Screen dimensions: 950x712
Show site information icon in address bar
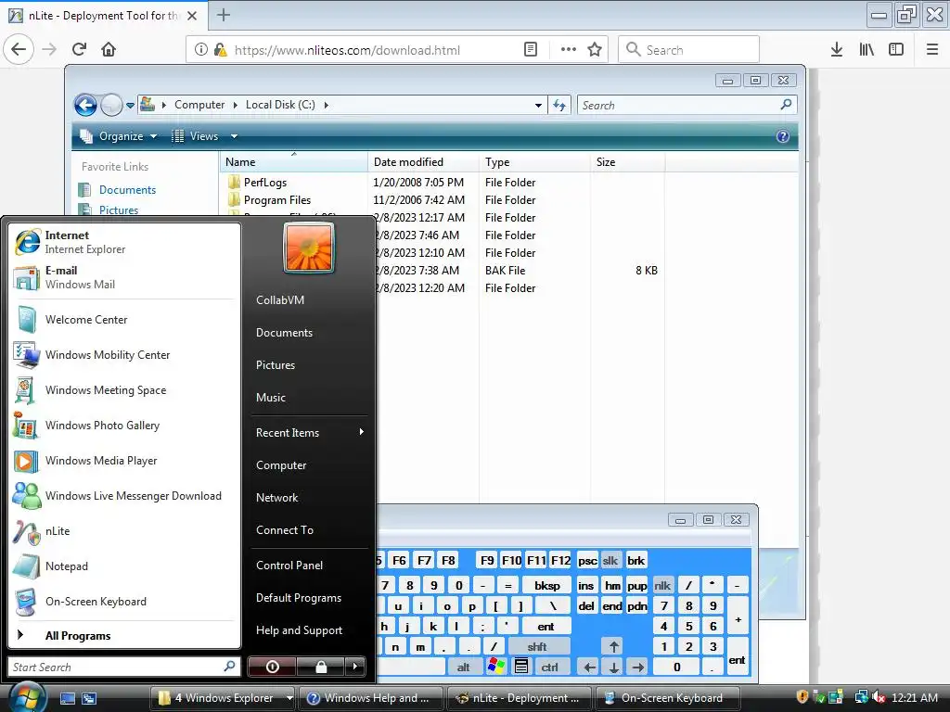[x=200, y=50]
